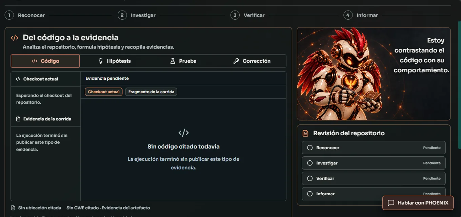
Task: Click Checkout actual sidebar heading
Action: tap(41, 79)
